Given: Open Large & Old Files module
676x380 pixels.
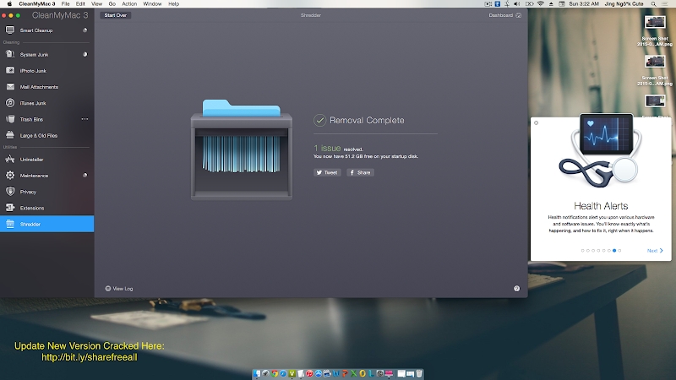Looking at the screenshot, I should (47, 135).
